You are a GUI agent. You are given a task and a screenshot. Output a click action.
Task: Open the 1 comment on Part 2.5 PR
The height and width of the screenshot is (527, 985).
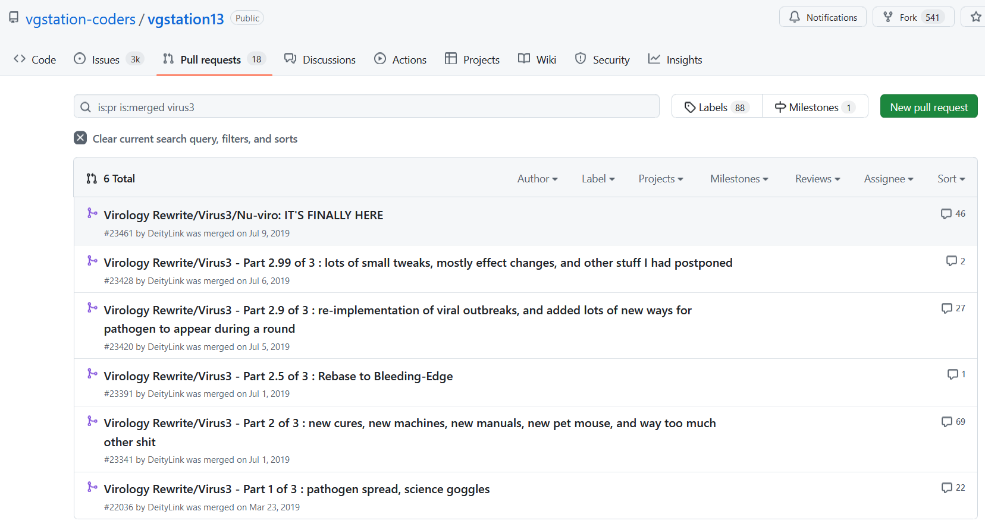[956, 374]
